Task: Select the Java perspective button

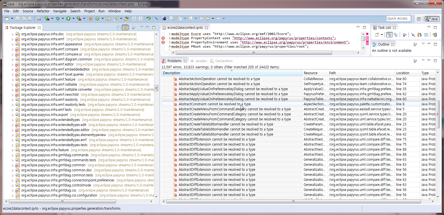Action: tap(432, 19)
